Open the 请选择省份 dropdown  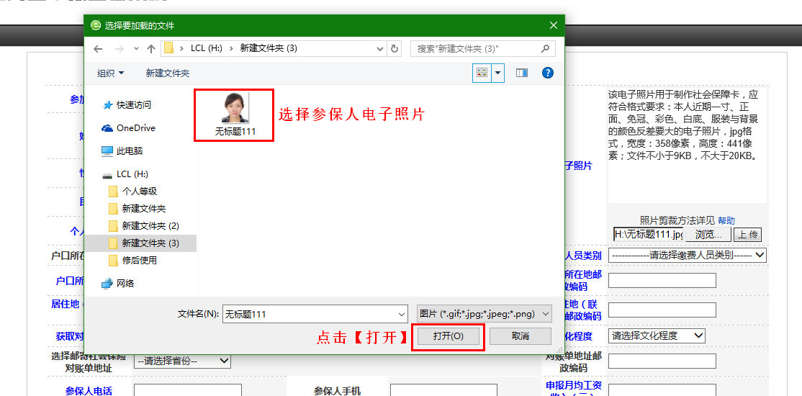(x=183, y=361)
